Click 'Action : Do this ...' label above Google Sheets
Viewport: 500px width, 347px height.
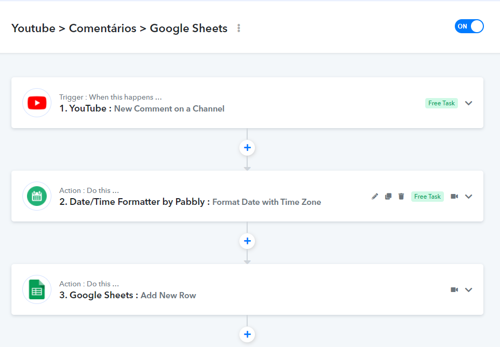89,284
